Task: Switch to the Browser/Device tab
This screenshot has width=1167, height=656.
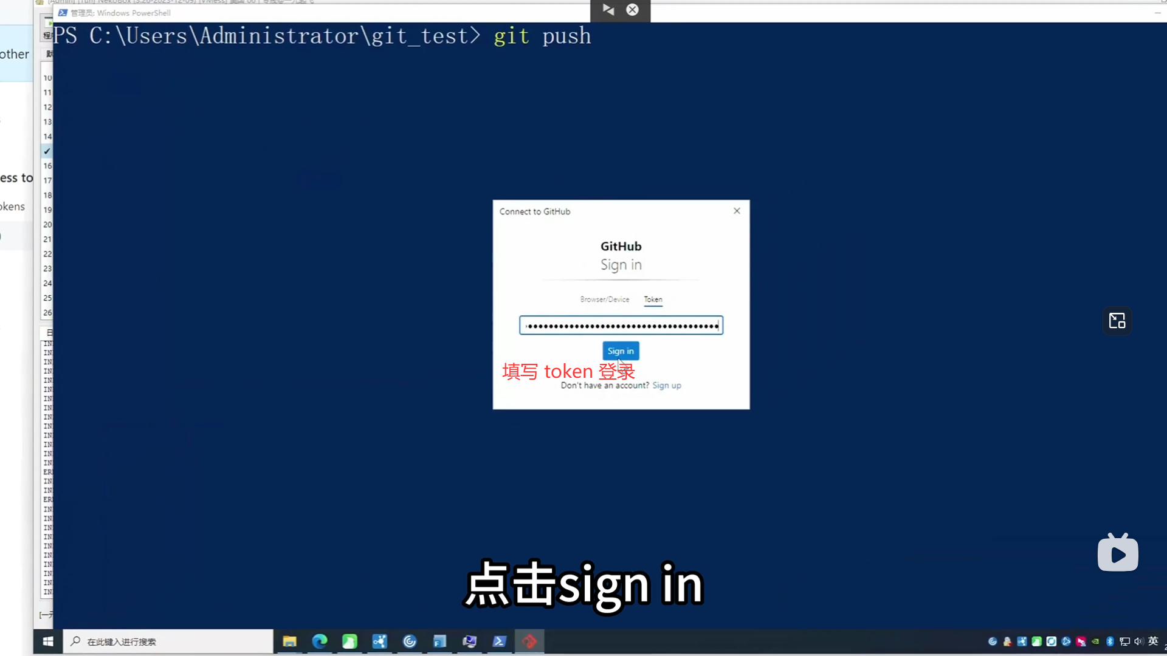Action: pos(604,299)
